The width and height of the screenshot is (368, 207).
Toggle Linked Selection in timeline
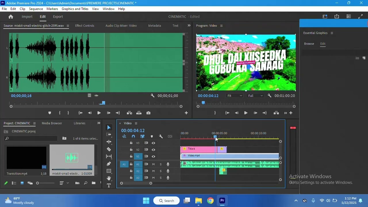143,137
